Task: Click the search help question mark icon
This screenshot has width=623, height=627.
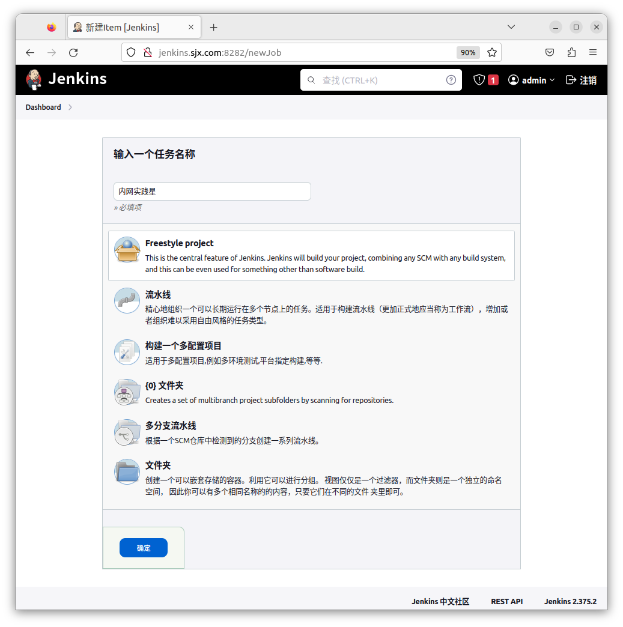Action: pos(451,80)
